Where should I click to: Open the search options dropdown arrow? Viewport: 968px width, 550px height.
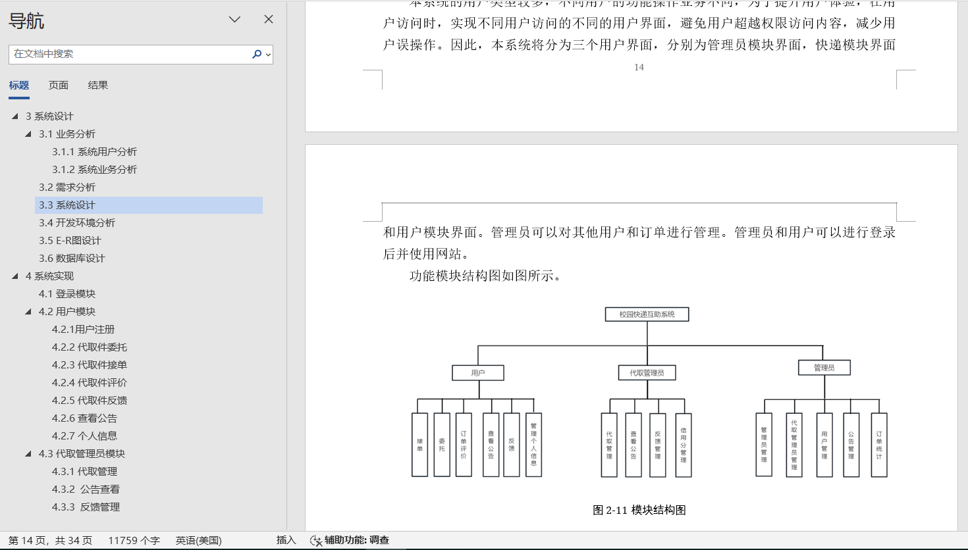tap(268, 55)
